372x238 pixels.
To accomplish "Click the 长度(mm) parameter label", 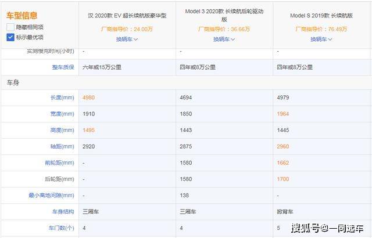I will tap(62, 98).
